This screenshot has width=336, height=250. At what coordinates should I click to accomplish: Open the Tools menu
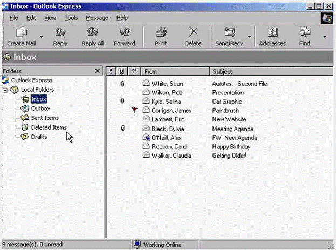71,18
